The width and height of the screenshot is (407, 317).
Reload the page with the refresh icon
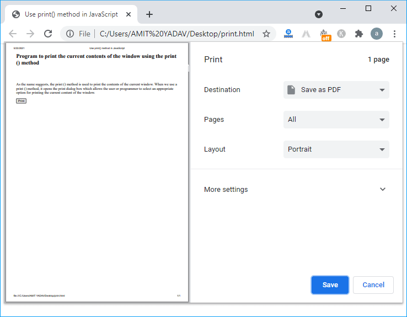[48, 34]
